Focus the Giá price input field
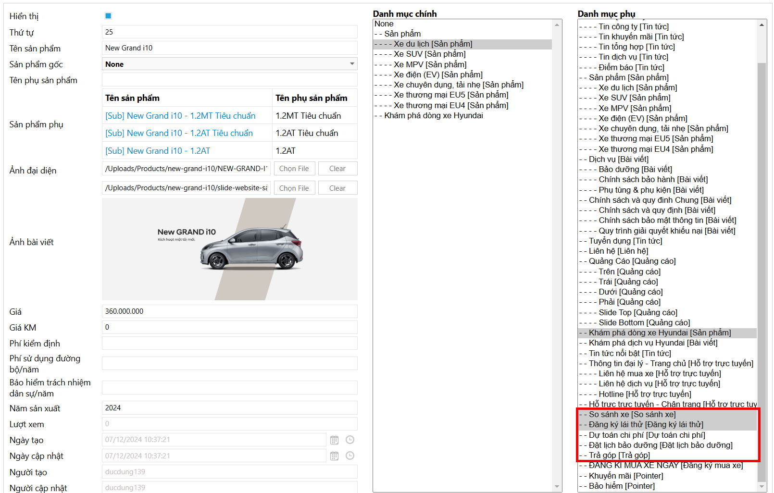The height and width of the screenshot is (493, 774). point(229,311)
